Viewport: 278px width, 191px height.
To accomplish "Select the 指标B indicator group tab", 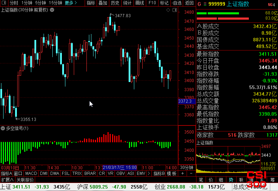I will coord(159,173).
